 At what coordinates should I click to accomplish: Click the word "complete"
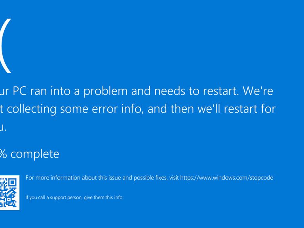coord(35,154)
